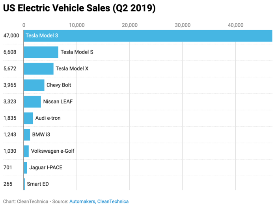Click the 3,965 sales value
Screen dimensions: 276x207
10,85
